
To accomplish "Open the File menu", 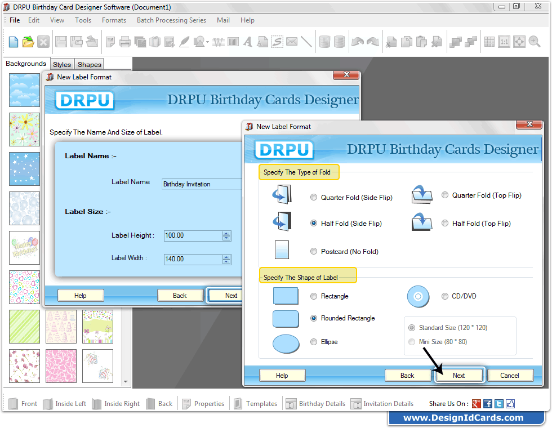I will [x=15, y=20].
